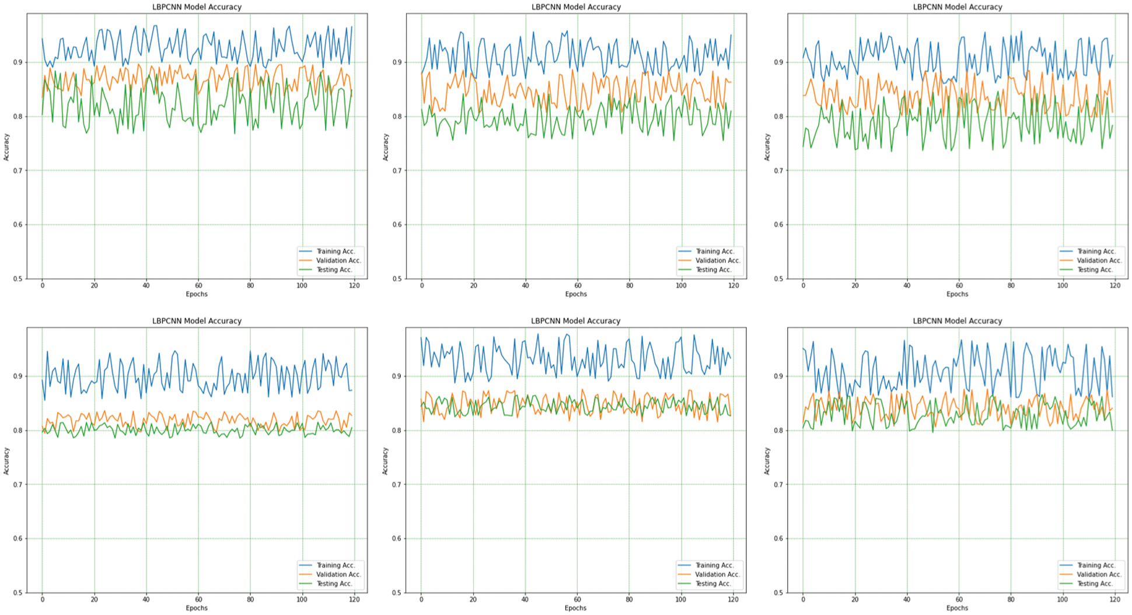The image size is (1132, 615).
Task: Click the blue Training Acc. legend line in top-left plot
Action: (306, 251)
